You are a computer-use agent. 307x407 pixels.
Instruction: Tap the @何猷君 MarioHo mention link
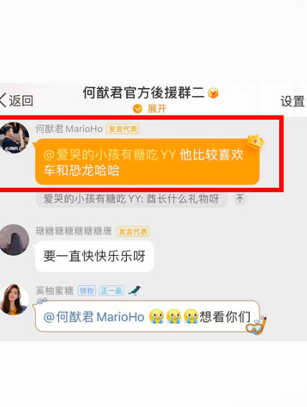(94, 317)
